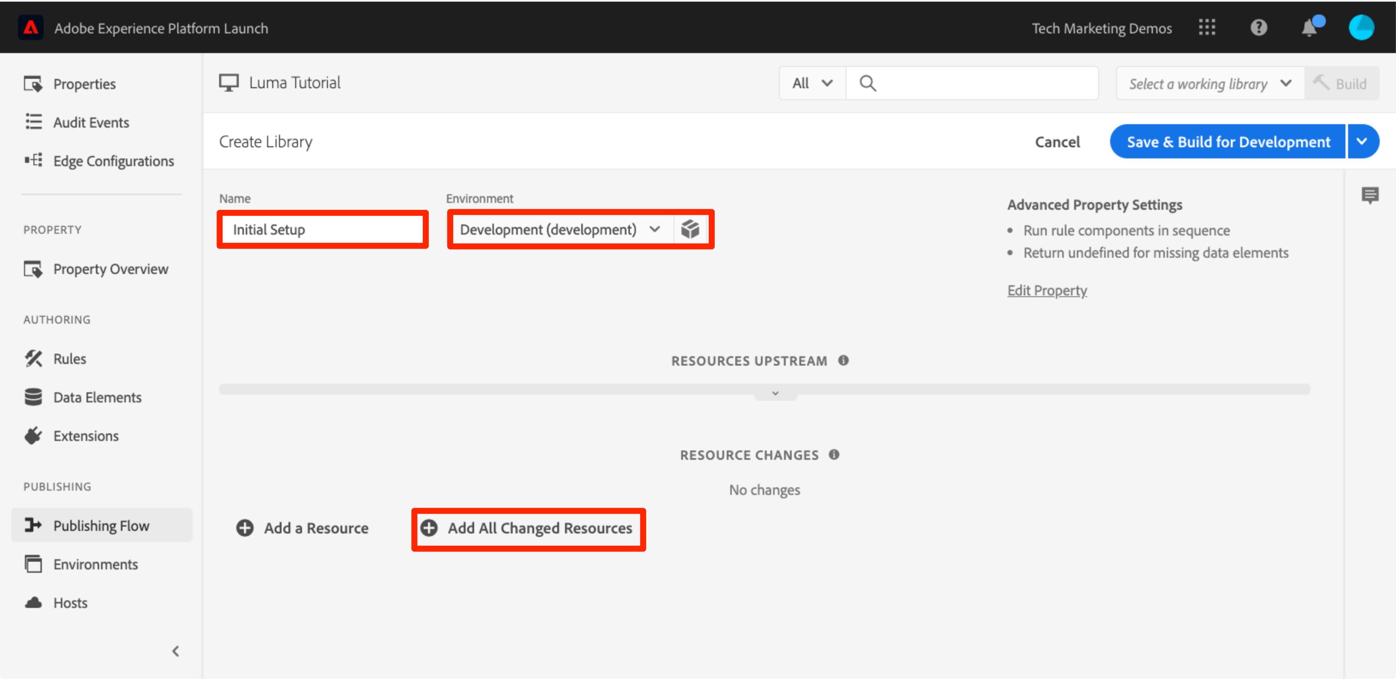Click Resource Changes info icon
The width and height of the screenshot is (1396, 679).
point(834,455)
